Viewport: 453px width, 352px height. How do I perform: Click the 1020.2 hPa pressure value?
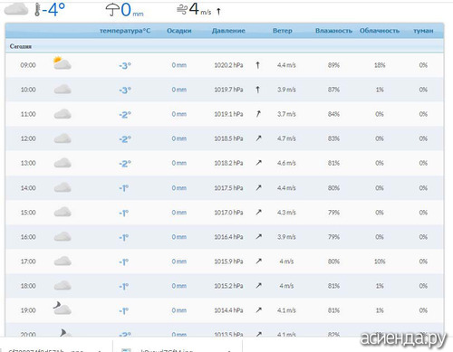pos(228,65)
